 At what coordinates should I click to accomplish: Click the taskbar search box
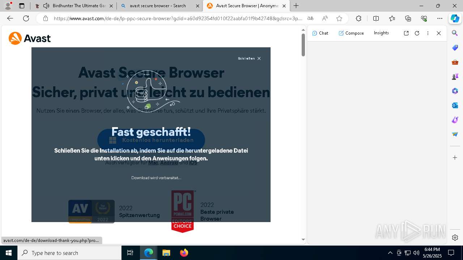(69, 253)
